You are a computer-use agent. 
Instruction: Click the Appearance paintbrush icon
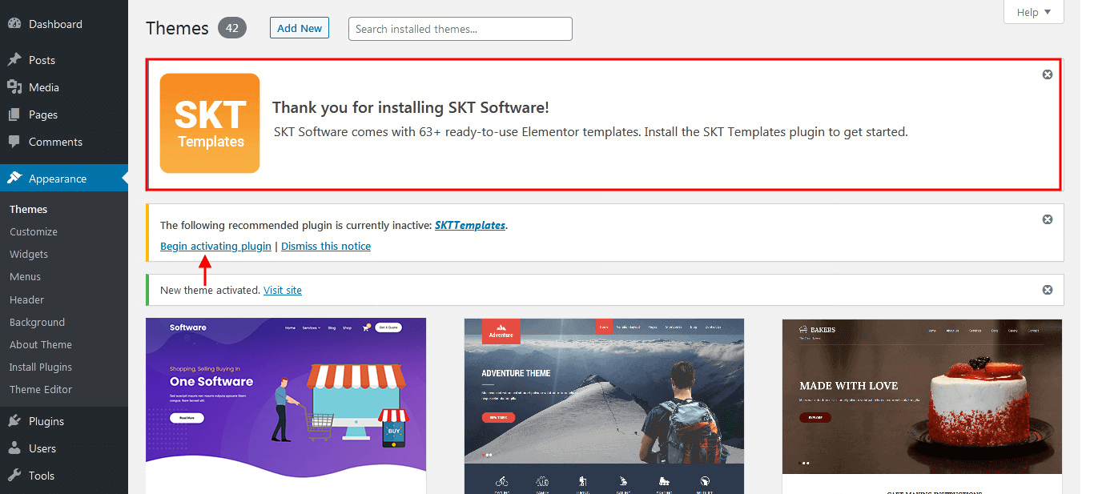[x=14, y=179]
